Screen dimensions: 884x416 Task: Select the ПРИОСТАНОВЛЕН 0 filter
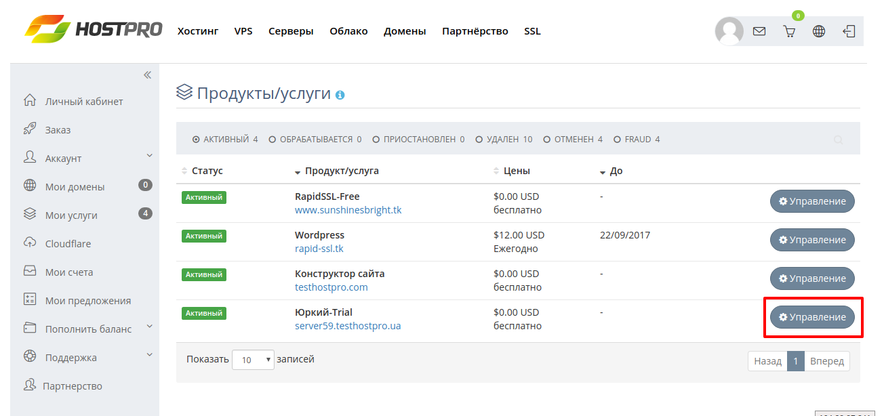point(419,140)
